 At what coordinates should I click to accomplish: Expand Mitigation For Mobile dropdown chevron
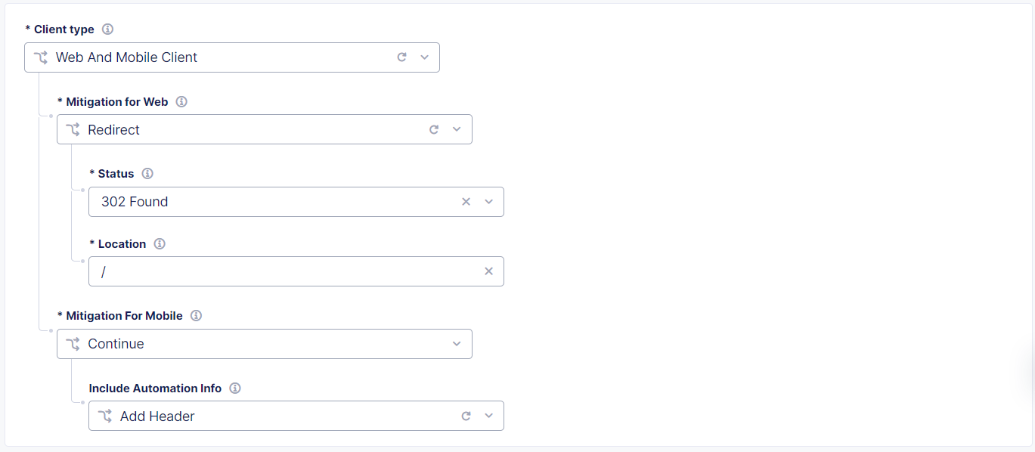(x=457, y=344)
